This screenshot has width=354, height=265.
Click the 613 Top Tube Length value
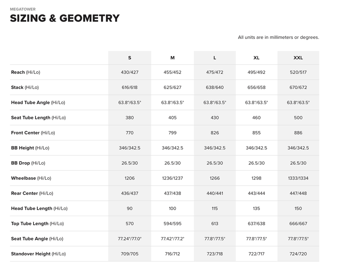[215, 224]
